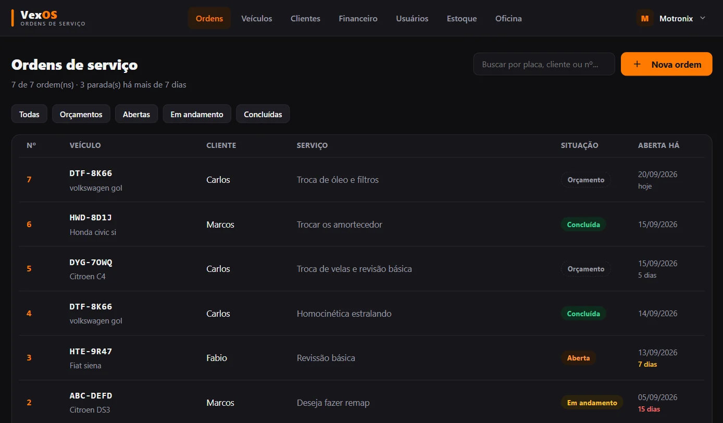
Task: Show all orders with the Todas filter
Action: (29, 114)
